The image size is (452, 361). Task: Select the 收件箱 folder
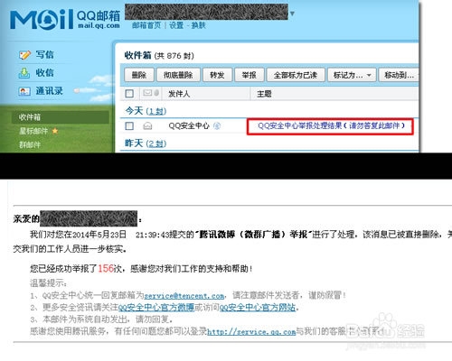coord(61,117)
